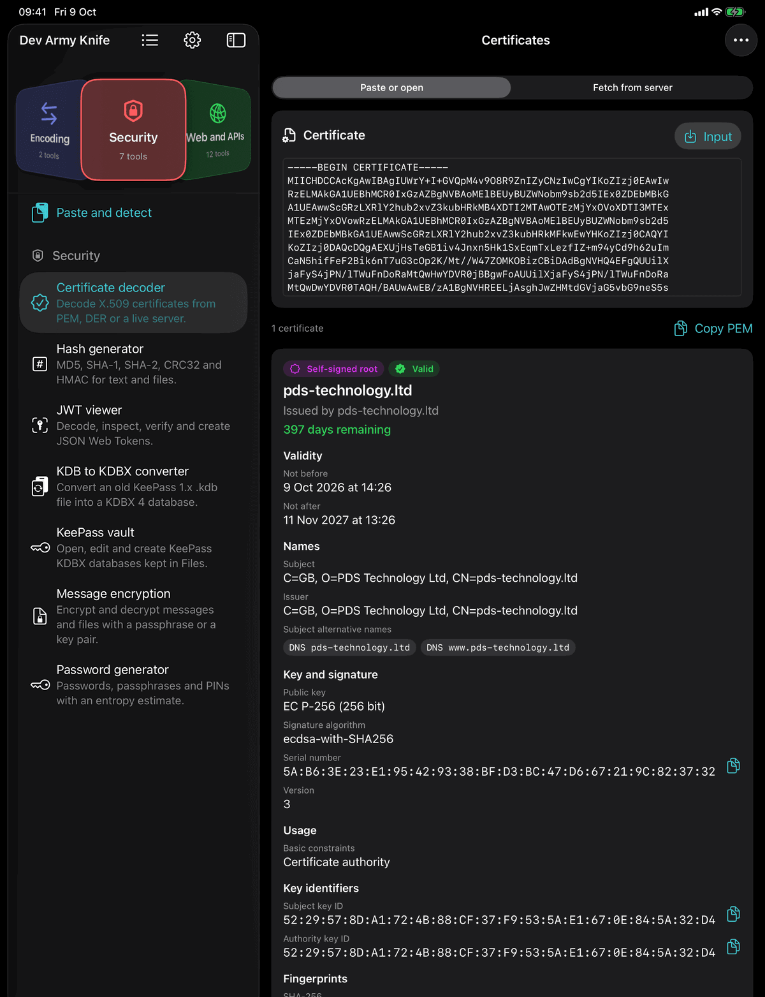This screenshot has height=997, width=765.
Task: Click the 397 days remaining text
Action: (x=337, y=429)
